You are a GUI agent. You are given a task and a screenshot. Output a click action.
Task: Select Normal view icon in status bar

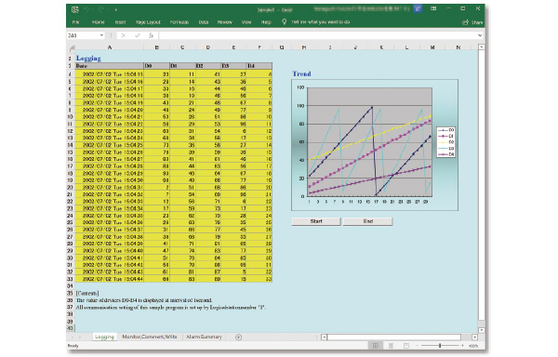[x=376, y=346]
